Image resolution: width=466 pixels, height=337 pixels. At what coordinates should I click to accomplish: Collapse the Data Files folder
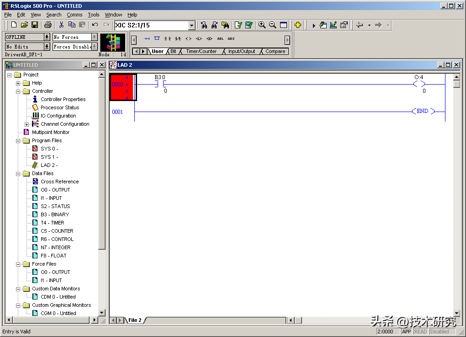pyautogui.click(x=18, y=174)
